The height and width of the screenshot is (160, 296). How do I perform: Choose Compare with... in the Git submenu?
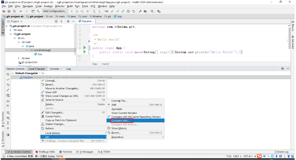(x=135, y=121)
